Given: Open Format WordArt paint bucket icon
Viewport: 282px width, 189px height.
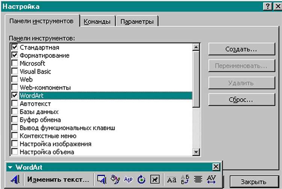Looking at the screenshot, I should tap(115, 179).
